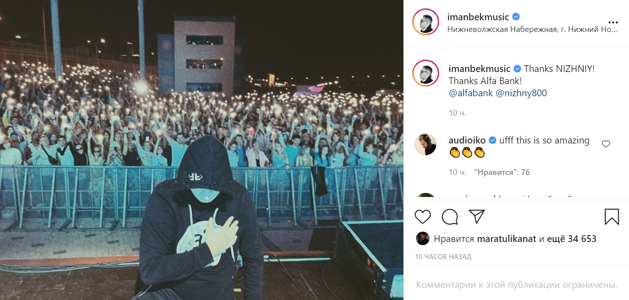The height and width of the screenshot is (300, 629).
Task: Click the small liker avatar icon
Action: point(422,238)
